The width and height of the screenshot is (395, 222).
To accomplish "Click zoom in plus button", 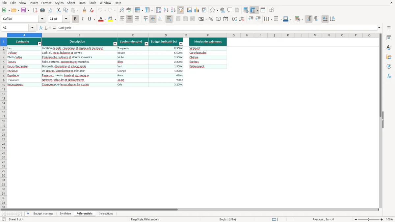I will point(382,219).
